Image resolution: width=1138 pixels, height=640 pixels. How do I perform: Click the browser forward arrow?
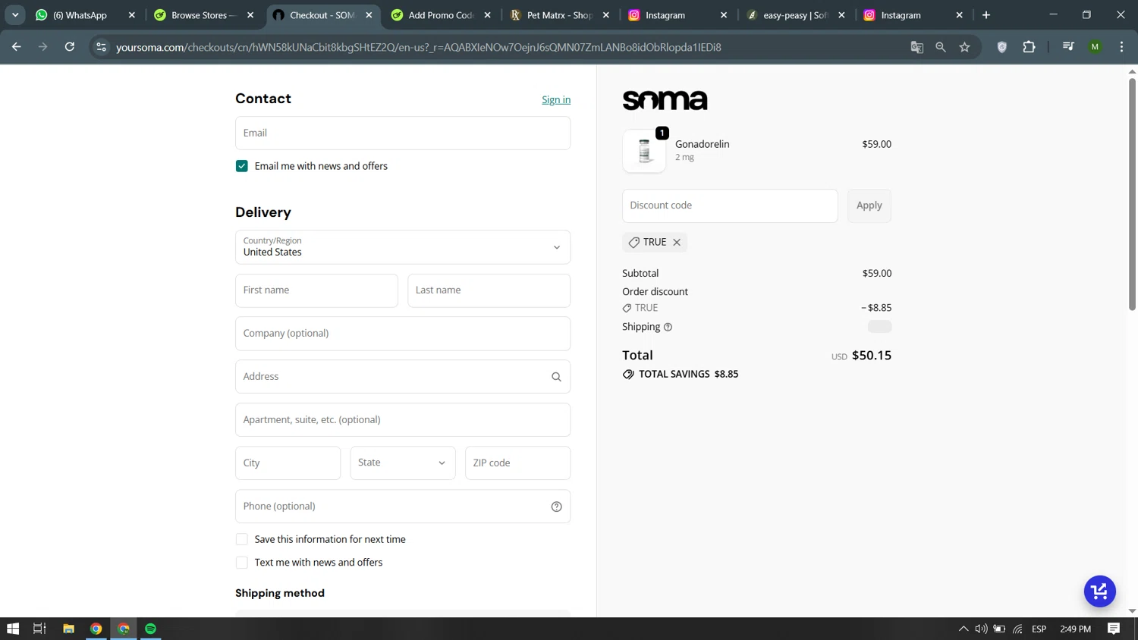[x=42, y=47]
